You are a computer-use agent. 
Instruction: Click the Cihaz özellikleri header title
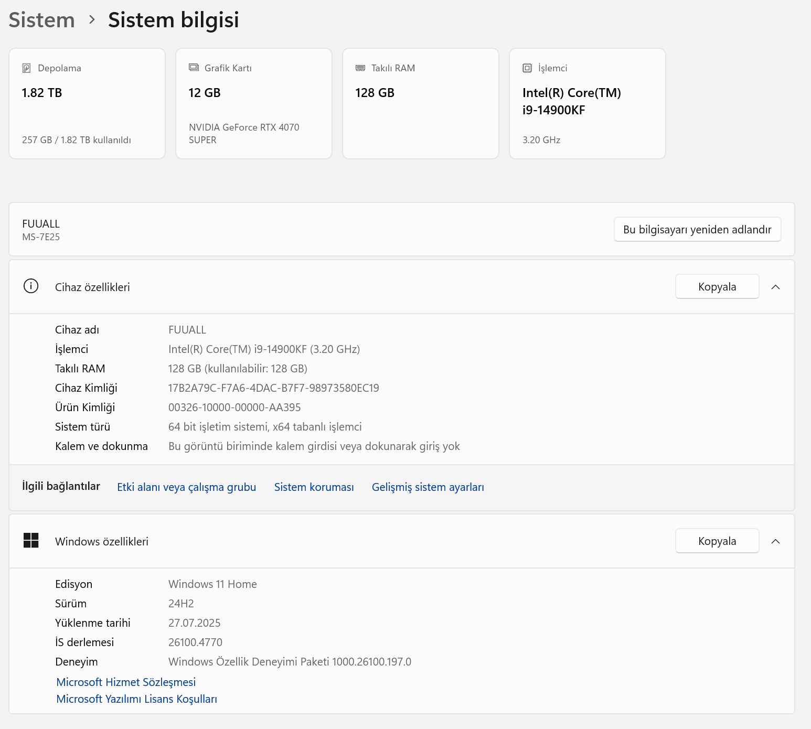pos(92,287)
